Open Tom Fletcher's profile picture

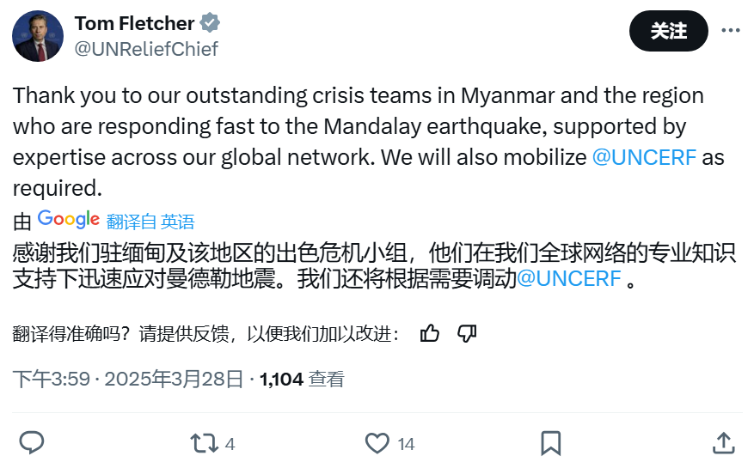tap(36, 36)
